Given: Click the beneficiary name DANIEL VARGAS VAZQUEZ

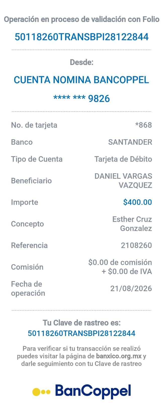Looking at the screenshot, I should point(123,181).
